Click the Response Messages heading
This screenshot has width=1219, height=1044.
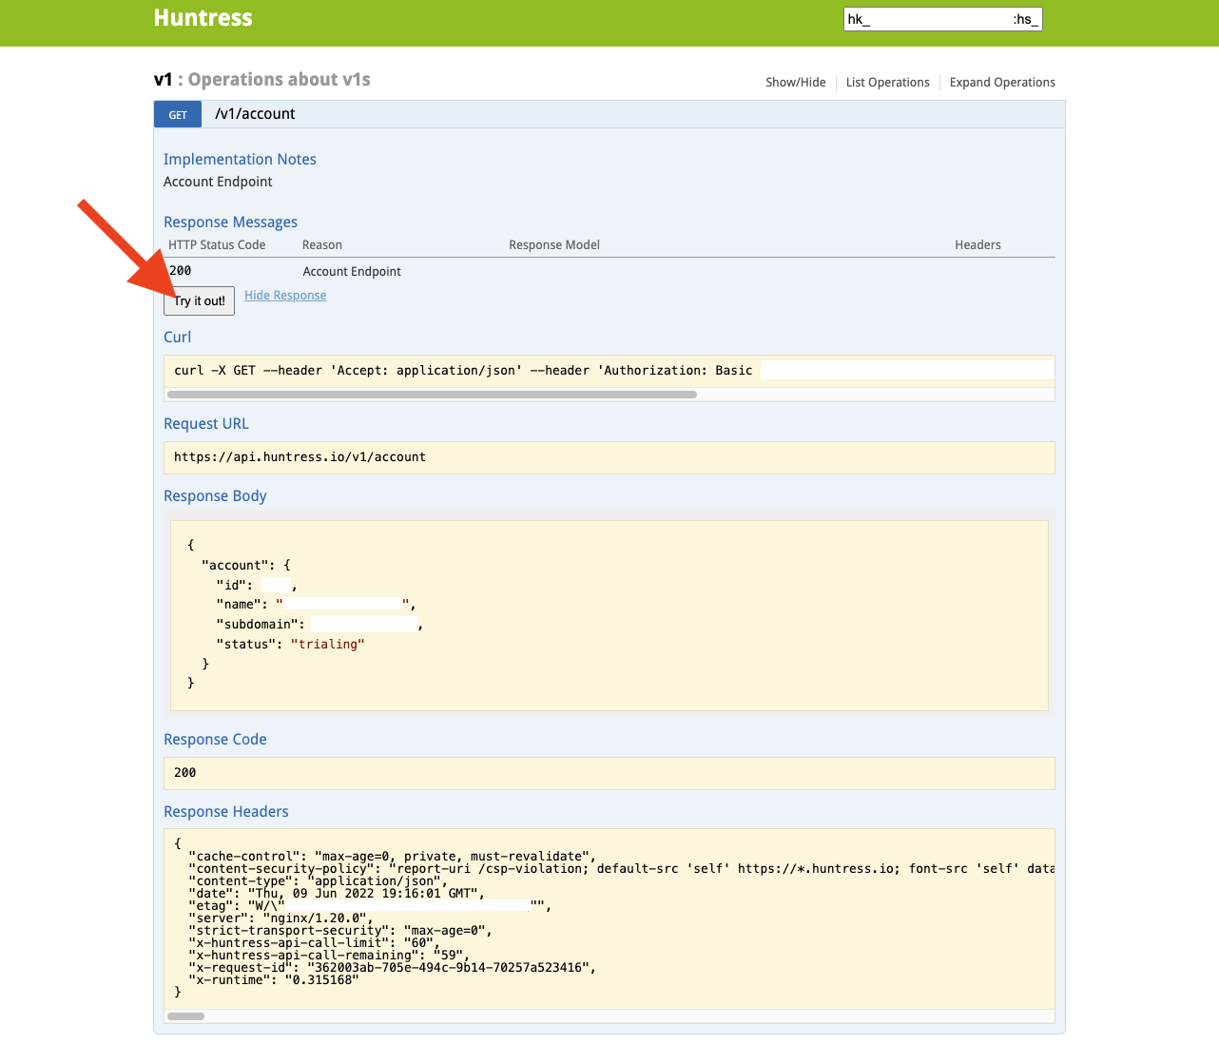coord(230,222)
